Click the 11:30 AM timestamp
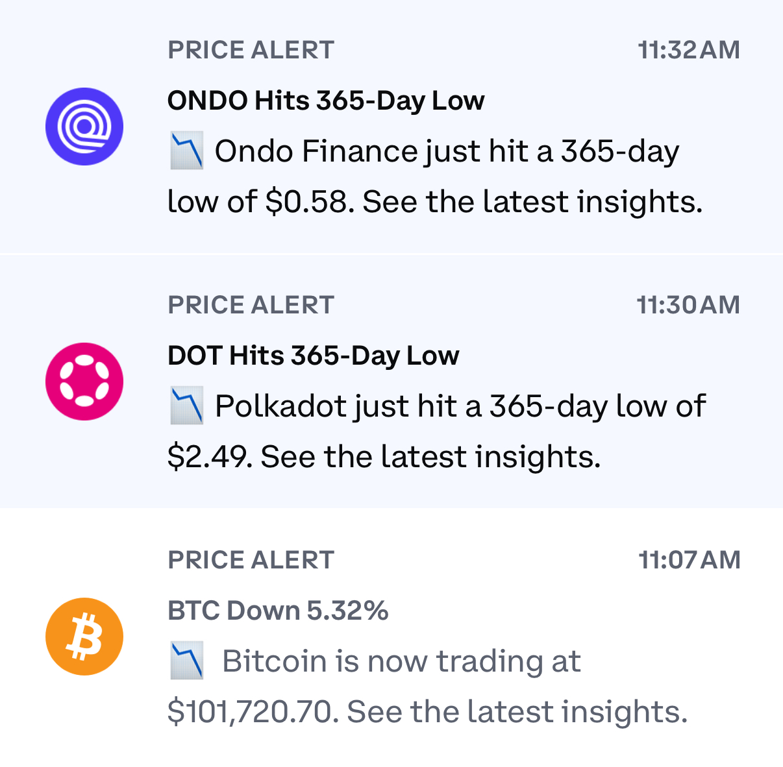Screen dimensions: 783x767 tap(688, 305)
